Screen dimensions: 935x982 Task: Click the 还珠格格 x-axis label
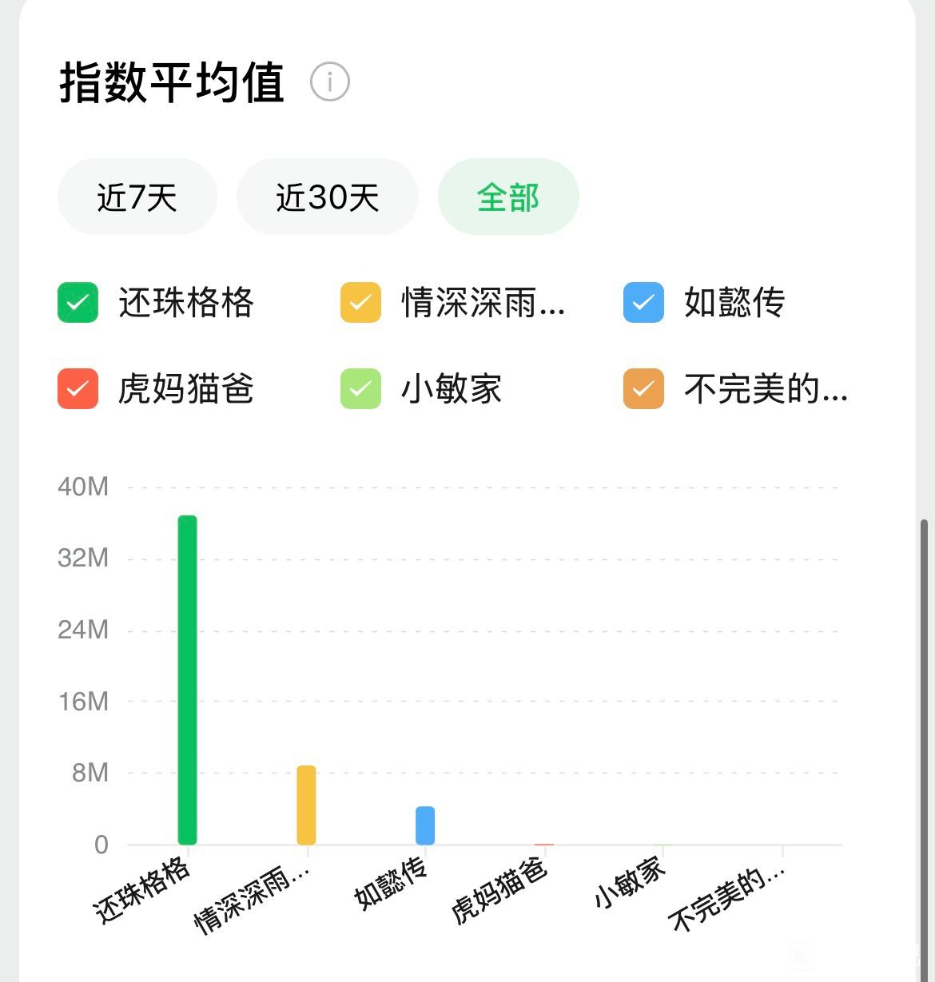[142, 890]
